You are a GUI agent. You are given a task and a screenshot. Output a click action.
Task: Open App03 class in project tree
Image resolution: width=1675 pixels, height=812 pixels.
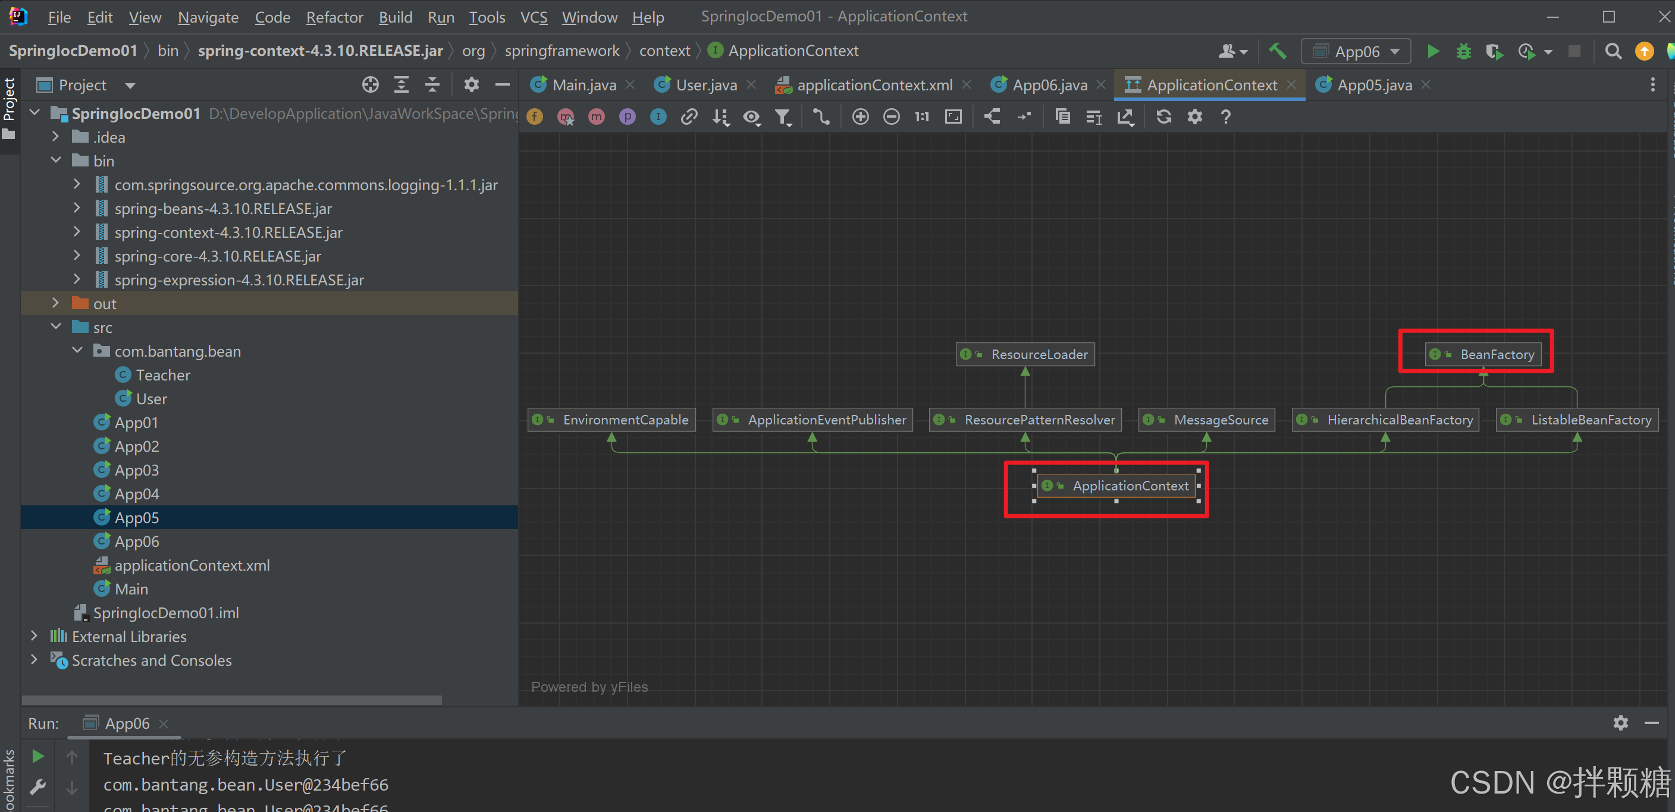137,470
